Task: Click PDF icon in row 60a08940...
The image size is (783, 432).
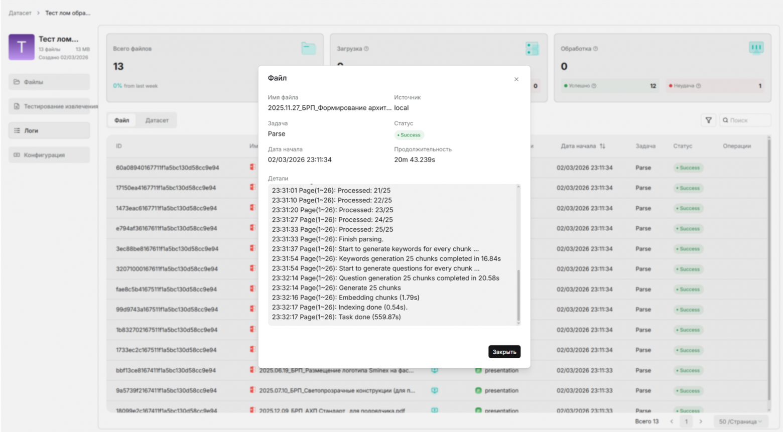Action: tap(252, 167)
